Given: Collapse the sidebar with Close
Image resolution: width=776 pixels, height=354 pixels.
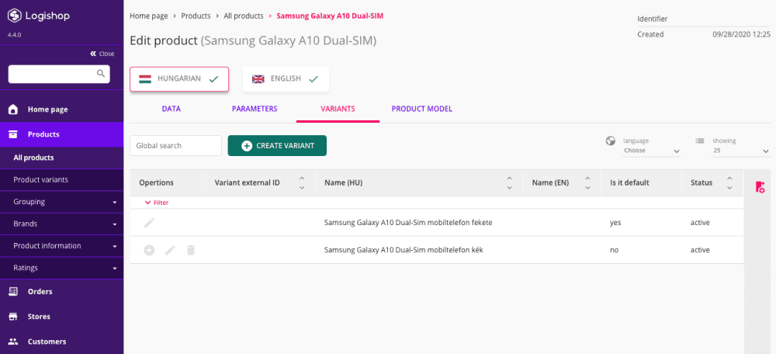Looking at the screenshot, I should 102,54.
